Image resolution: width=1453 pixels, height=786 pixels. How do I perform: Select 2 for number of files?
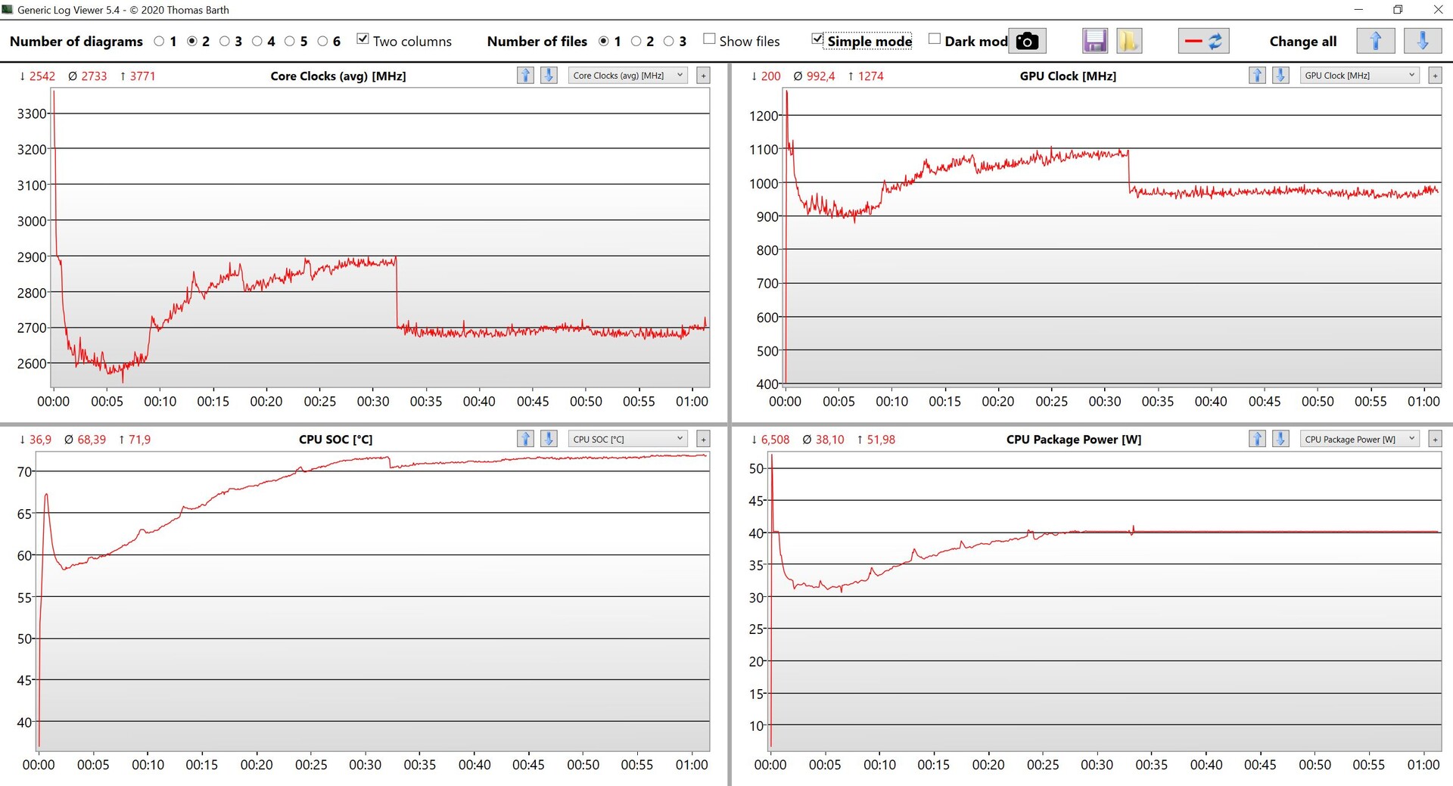coord(636,42)
